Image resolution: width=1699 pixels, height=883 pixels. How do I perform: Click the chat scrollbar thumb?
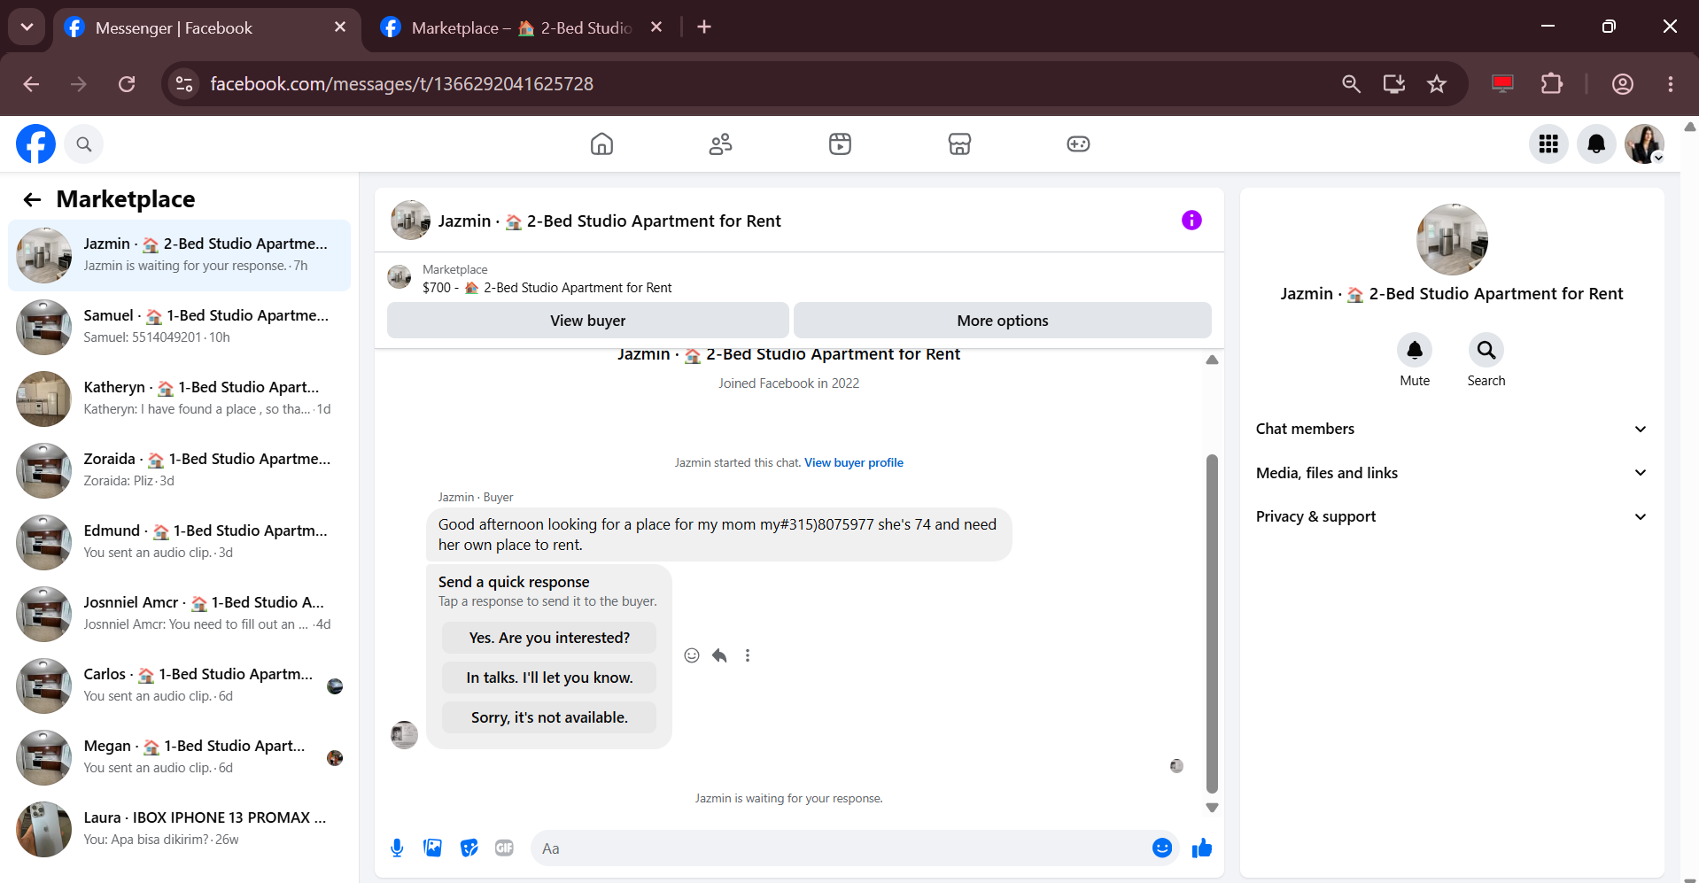click(1212, 624)
